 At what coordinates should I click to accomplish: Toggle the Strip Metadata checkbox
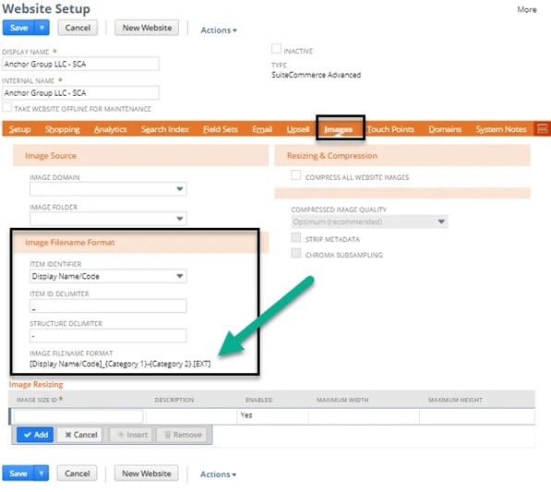click(x=296, y=237)
